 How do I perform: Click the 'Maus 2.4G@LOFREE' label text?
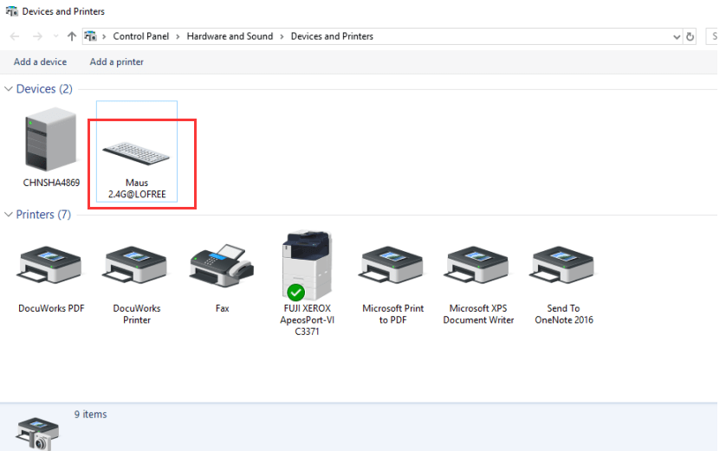[137, 189]
